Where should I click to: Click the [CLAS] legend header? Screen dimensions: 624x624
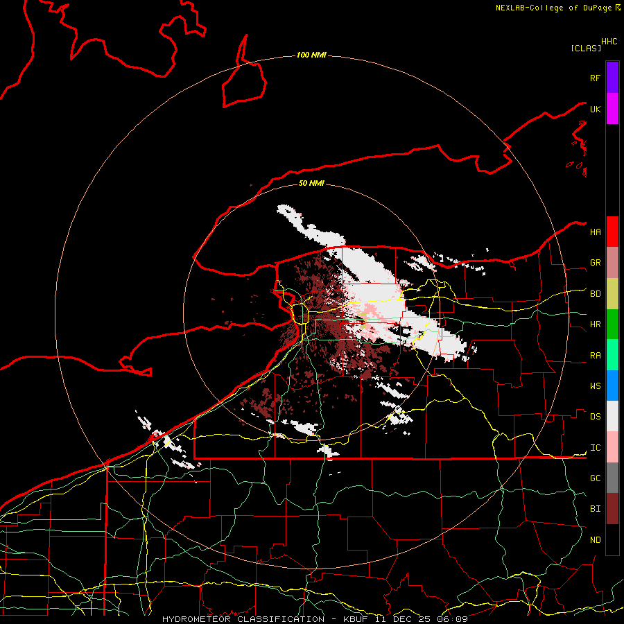tap(586, 48)
